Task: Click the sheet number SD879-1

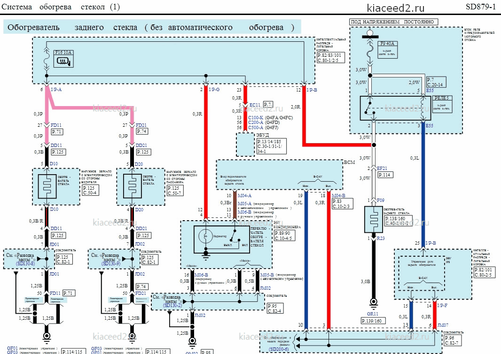Action: point(480,7)
